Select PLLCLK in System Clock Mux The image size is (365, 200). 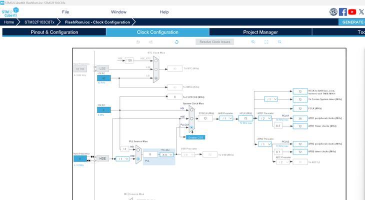[191, 127]
